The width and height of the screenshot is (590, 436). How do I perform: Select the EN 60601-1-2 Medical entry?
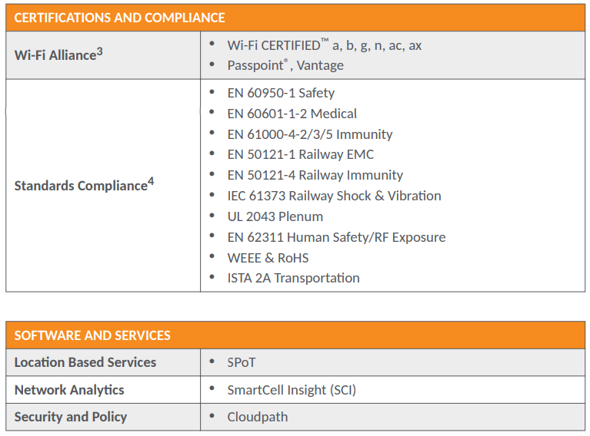pos(292,114)
